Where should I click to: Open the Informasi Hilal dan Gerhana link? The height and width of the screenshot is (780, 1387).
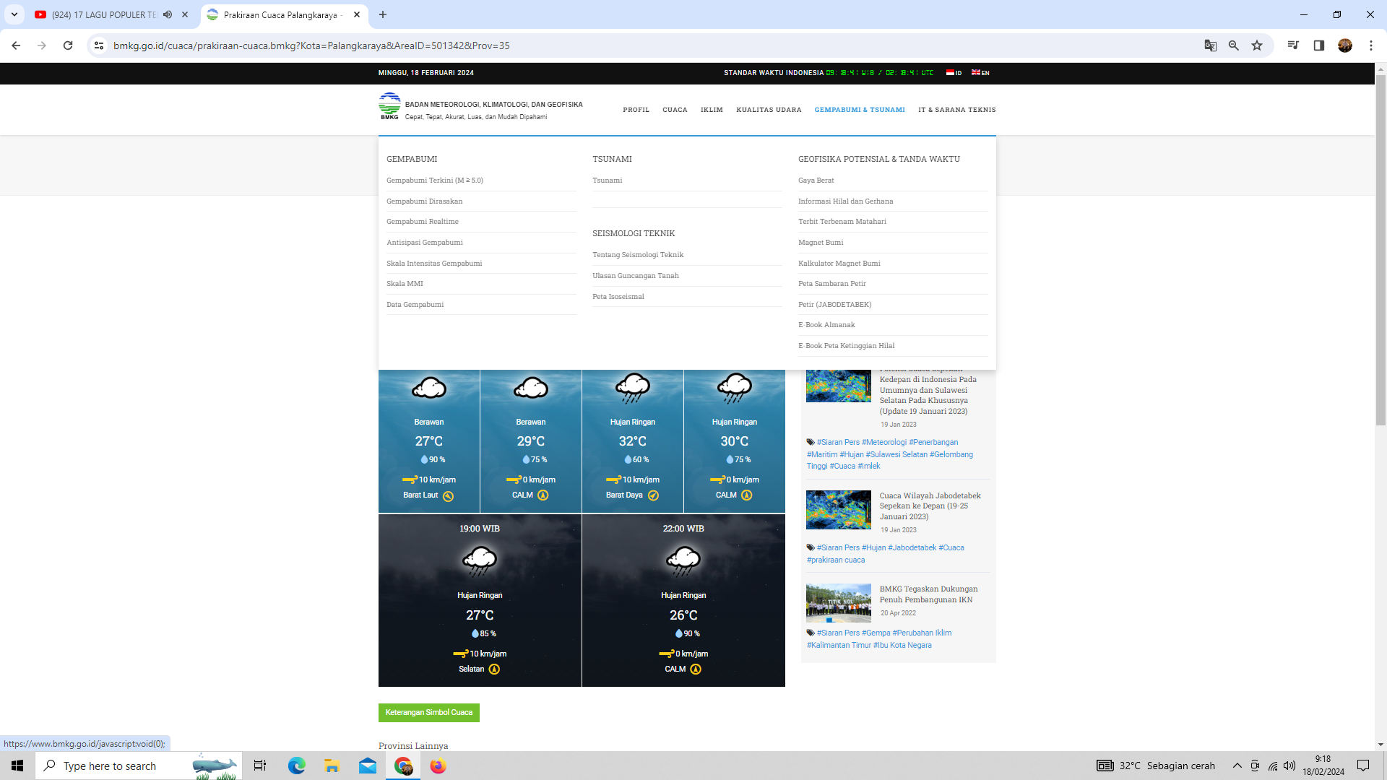(845, 201)
